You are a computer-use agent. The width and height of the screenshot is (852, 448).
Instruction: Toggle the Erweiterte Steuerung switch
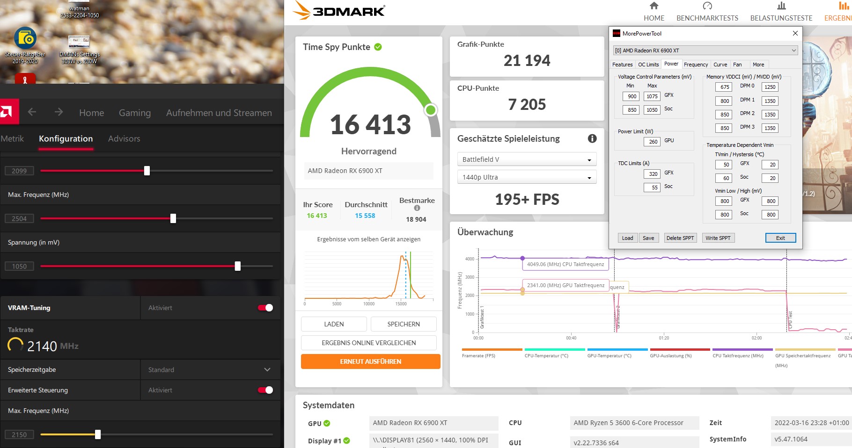pyautogui.click(x=265, y=390)
